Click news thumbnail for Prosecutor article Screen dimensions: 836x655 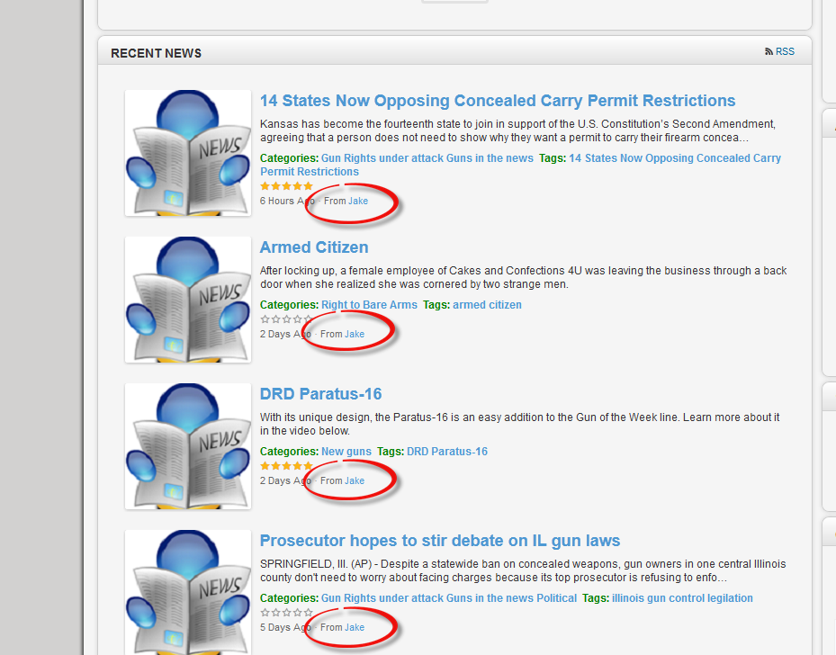tap(188, 592)
